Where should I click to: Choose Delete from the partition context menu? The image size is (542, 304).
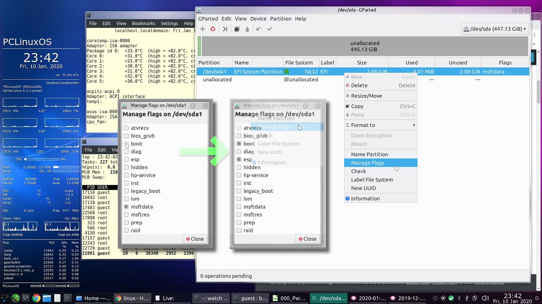[x=381, y=85]
